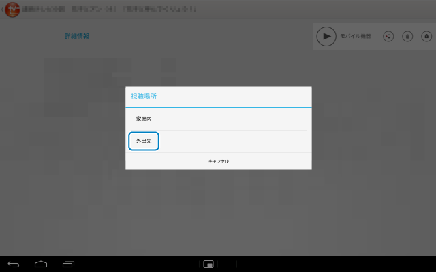Screen dimensions: 436x272
Task: Click the モバイル機器 label
Action: (x=355, y=36)
